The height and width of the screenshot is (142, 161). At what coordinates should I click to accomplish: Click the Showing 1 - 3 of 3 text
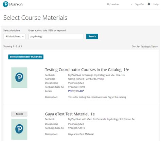pos(13,47)
